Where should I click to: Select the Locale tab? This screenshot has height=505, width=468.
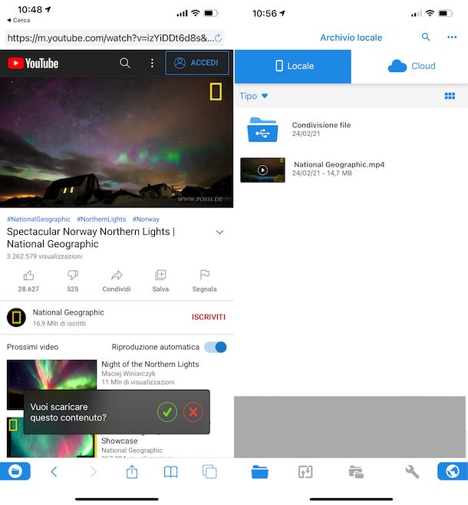293,66
